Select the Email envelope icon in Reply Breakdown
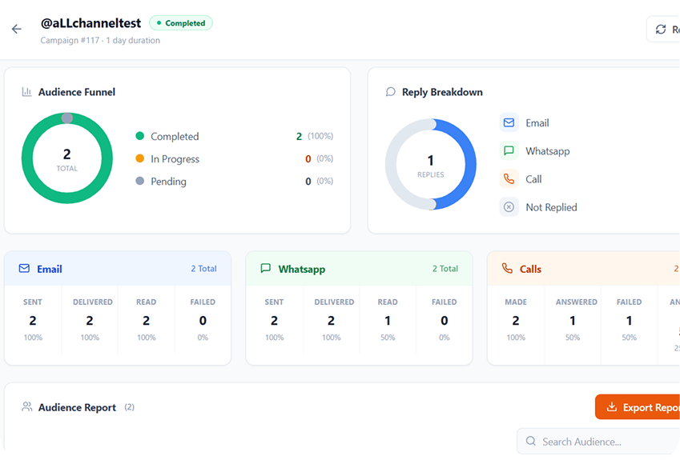The height and width of the screenshot is (460, 680). point(509,122)
